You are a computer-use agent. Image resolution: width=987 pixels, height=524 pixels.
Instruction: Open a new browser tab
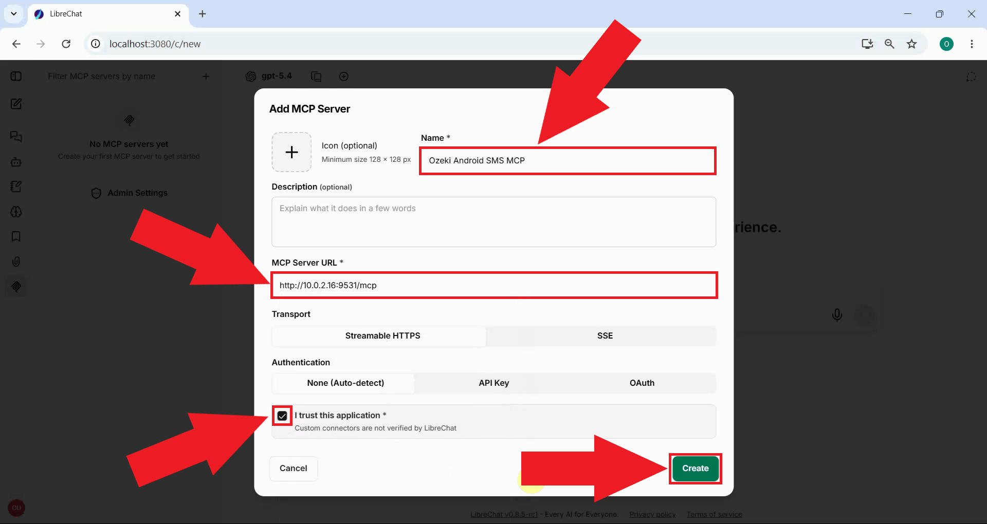coord(202,14)
